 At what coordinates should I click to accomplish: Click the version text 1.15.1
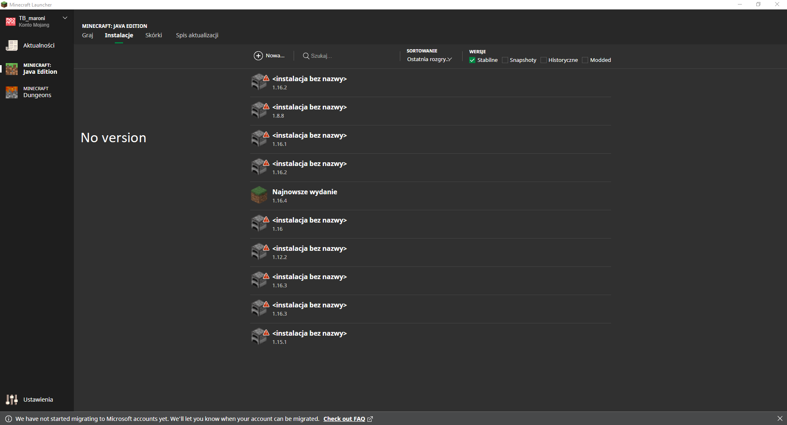[x=279, y=342]
